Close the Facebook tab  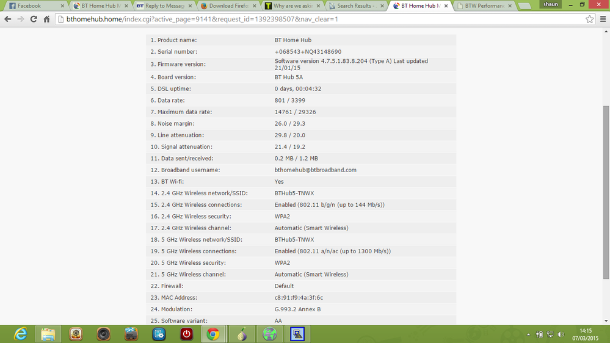pyautogui.click(x=62, y=6)
